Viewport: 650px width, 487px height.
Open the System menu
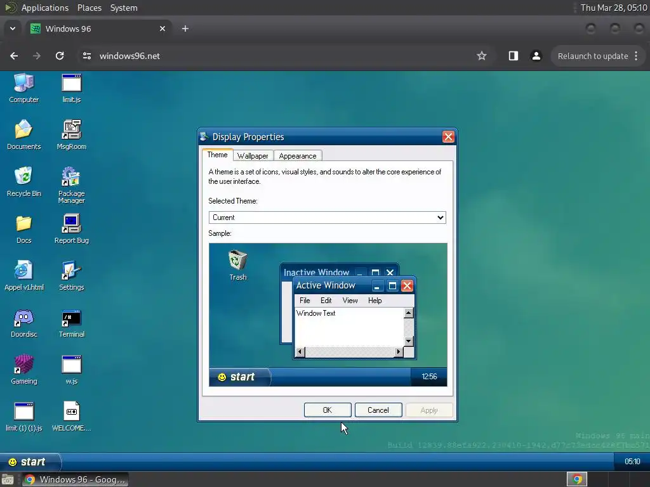[x=124, y=8]
